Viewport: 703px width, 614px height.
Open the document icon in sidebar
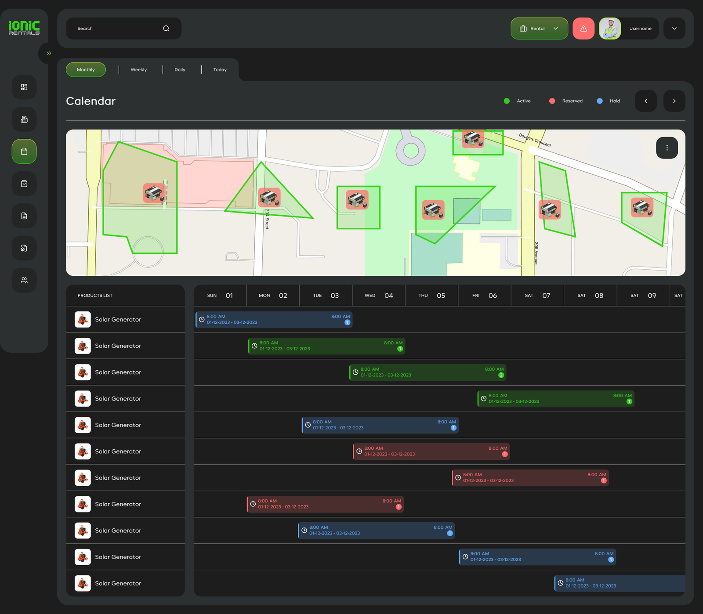24,216
